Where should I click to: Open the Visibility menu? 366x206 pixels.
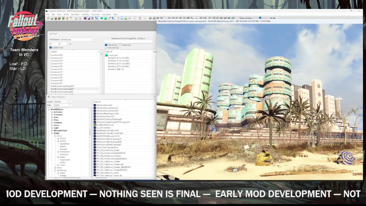coord(85,14)
